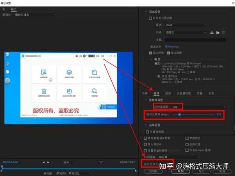235x176 pixels.
Task: Collapse the bitrate settings section
Action: pyautogui.click(x=146, y=100)
